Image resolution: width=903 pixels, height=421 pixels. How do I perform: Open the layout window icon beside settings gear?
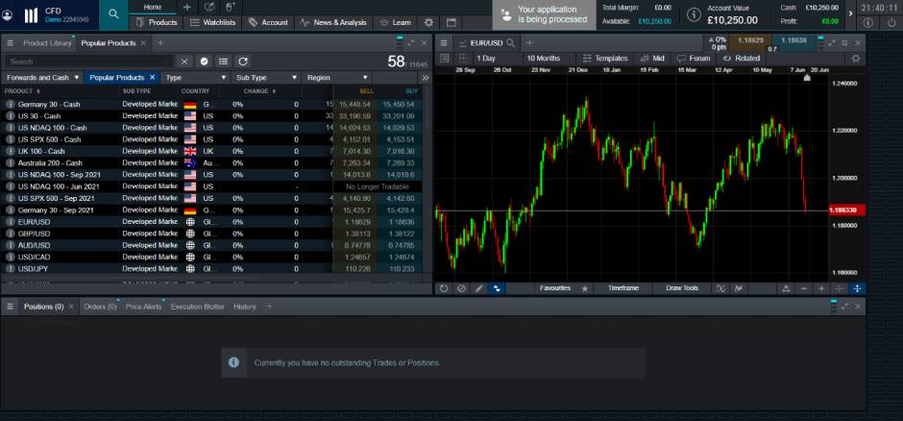pyautogui.click(x=451, y=22)
